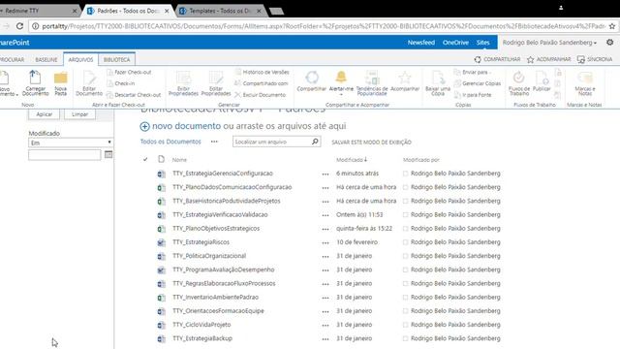Click Fazer Check-out in the ribbon
This screenshot has width=620, height=349.
129,72
